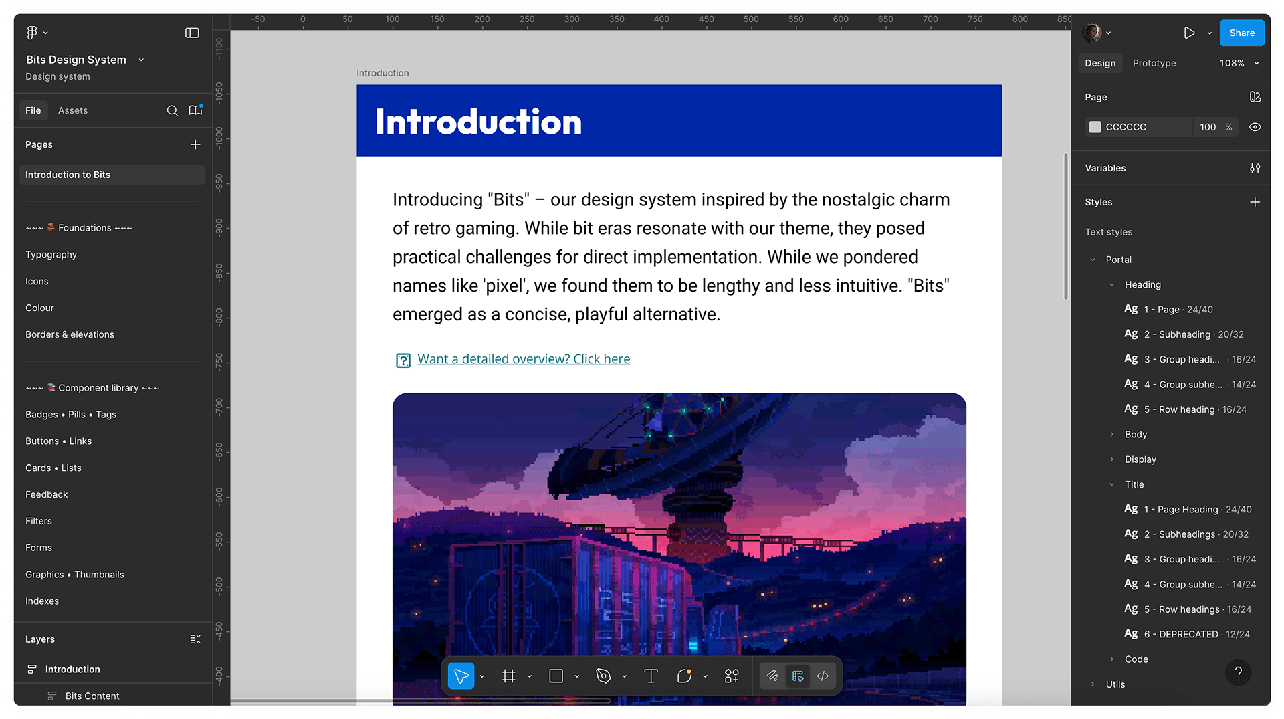The width and height of the screenshot is (1284, 719).
Task: Switch to the File tab
Action: (33, 110)
